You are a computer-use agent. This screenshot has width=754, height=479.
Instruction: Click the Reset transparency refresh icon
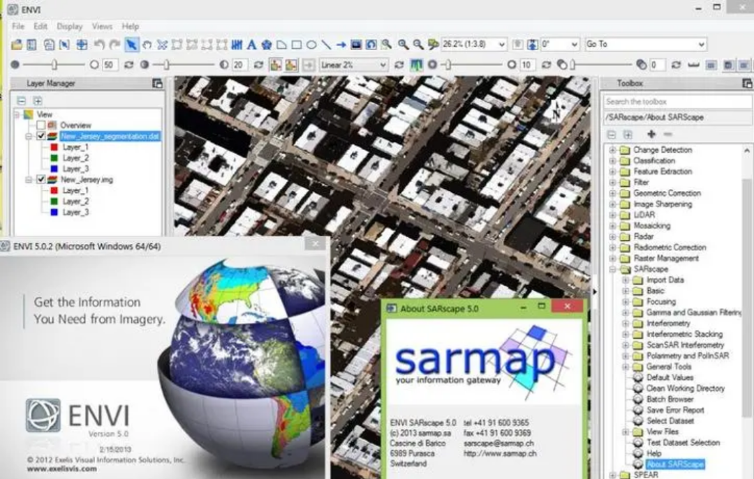[x=676, y=64]
